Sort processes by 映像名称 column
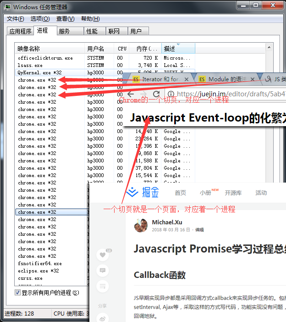This screenshot has height=322, width=286. (x=49, y=49)
